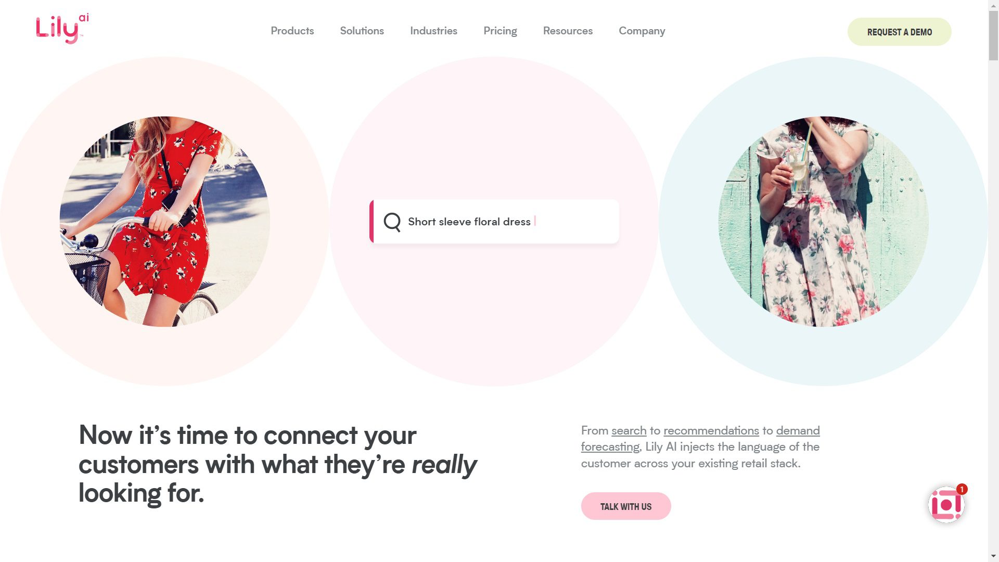This screenshot has height=562, width=999.
Task: Click the Lily AI logo
Action: 61,29
